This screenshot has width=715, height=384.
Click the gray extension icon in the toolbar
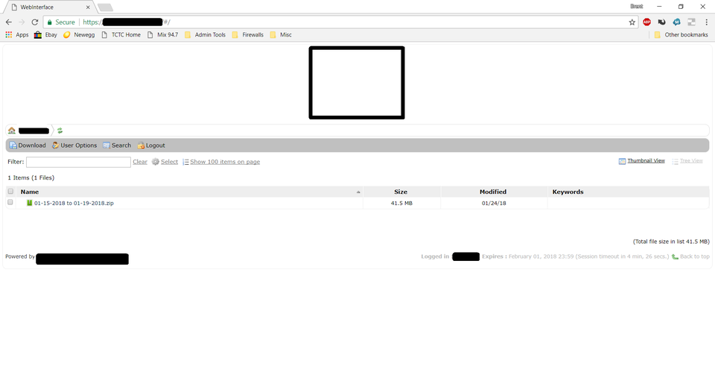click(691, 22)
